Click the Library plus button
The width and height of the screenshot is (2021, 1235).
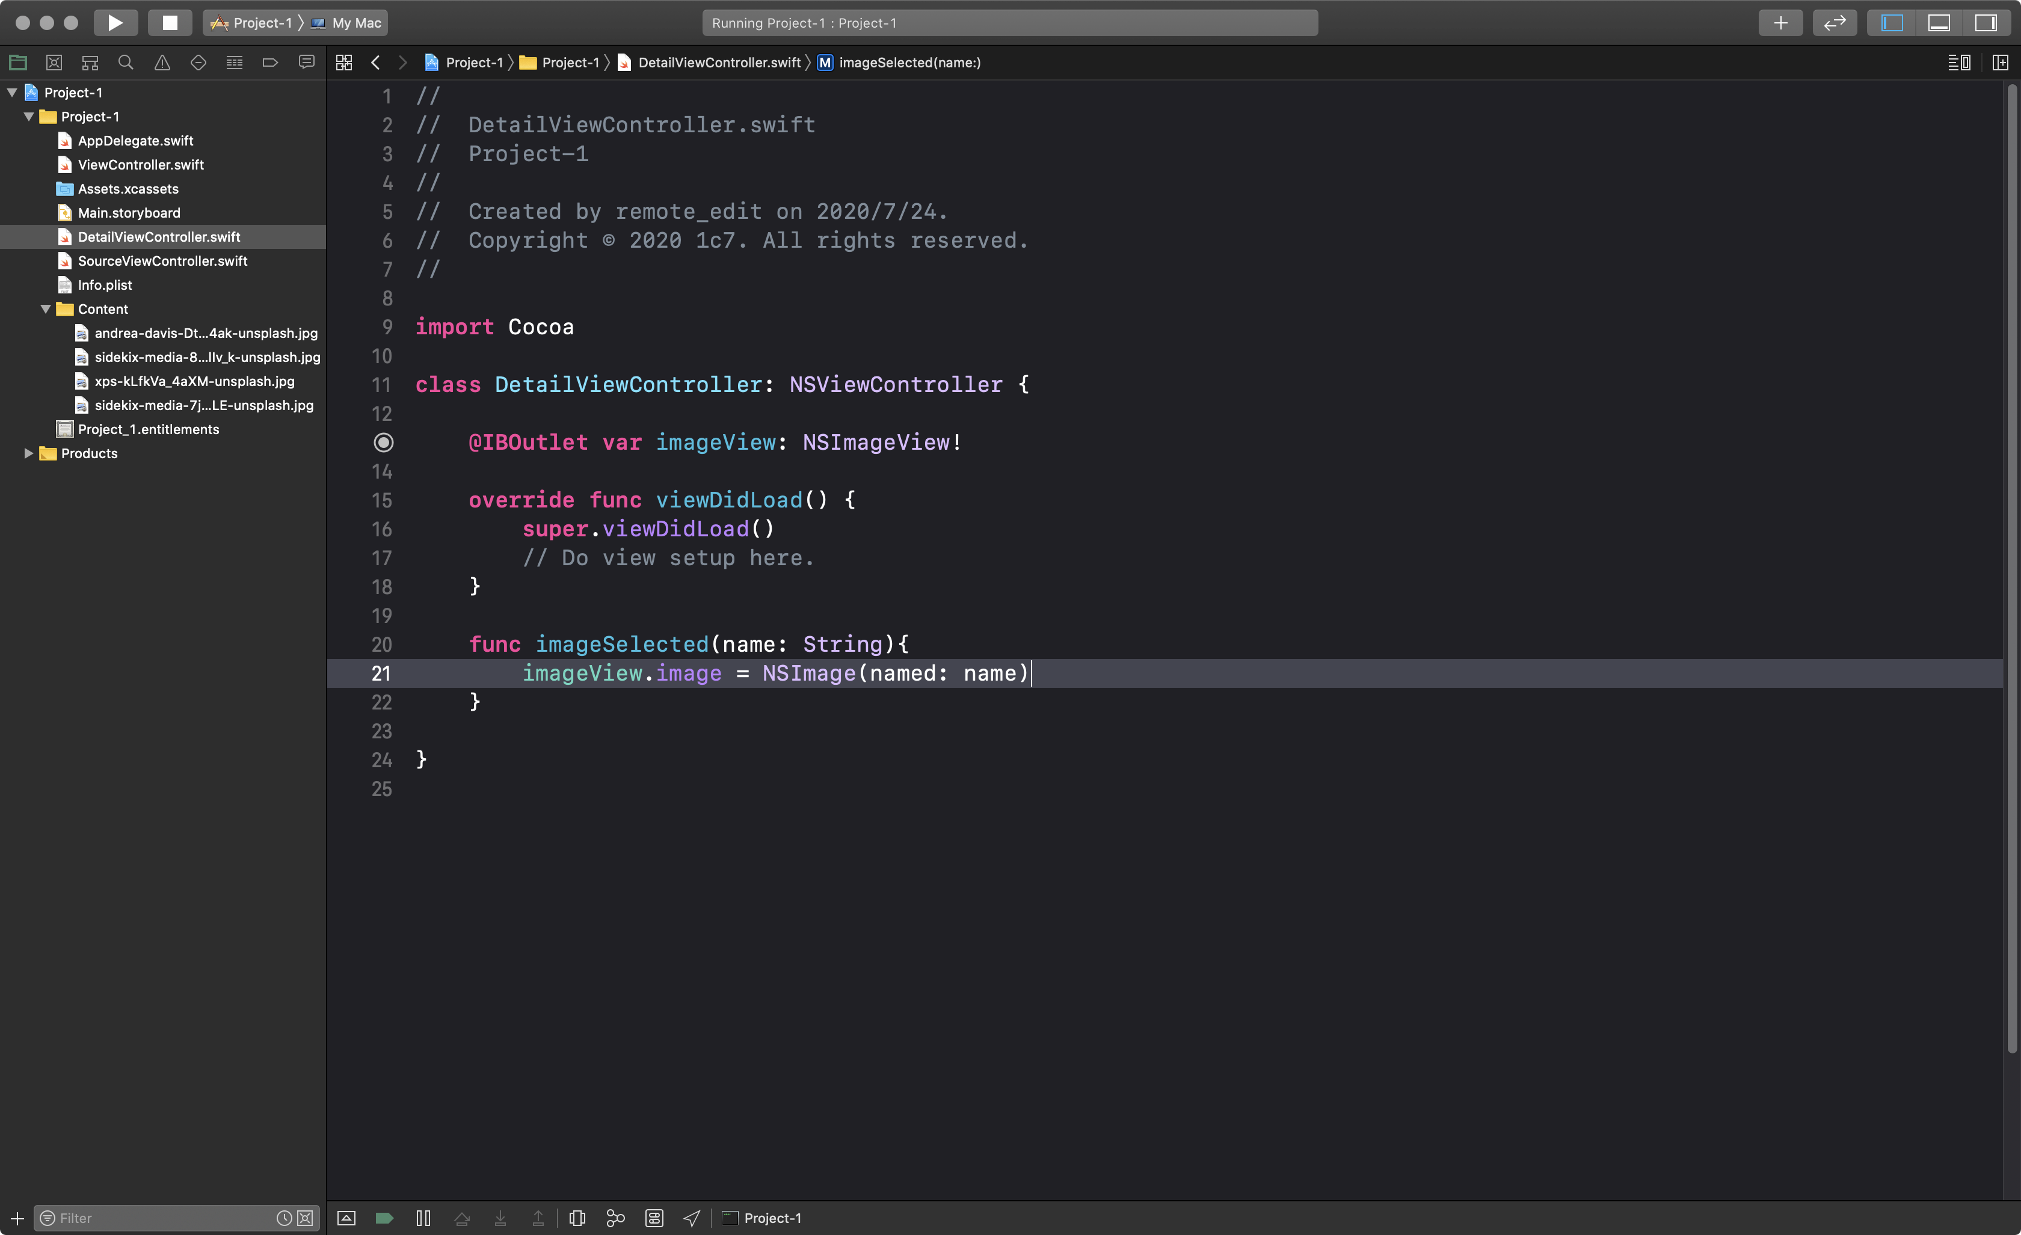(1780, 22)
